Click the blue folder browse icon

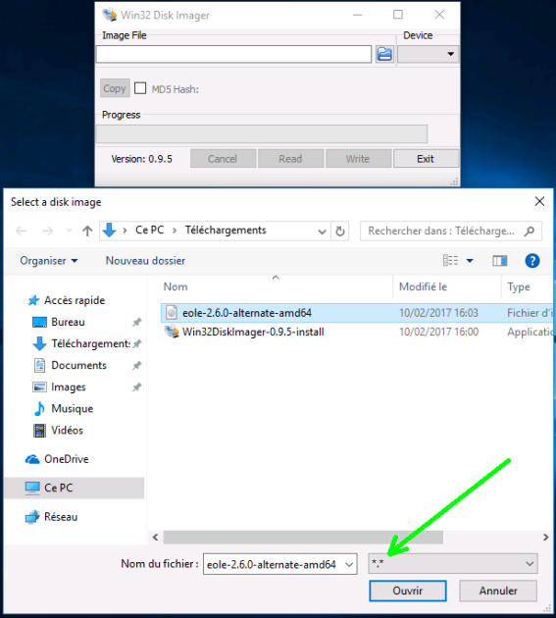point(384,54)
